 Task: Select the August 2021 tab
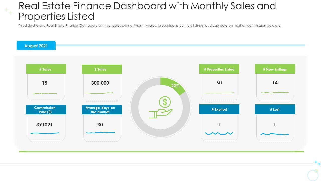36,46
